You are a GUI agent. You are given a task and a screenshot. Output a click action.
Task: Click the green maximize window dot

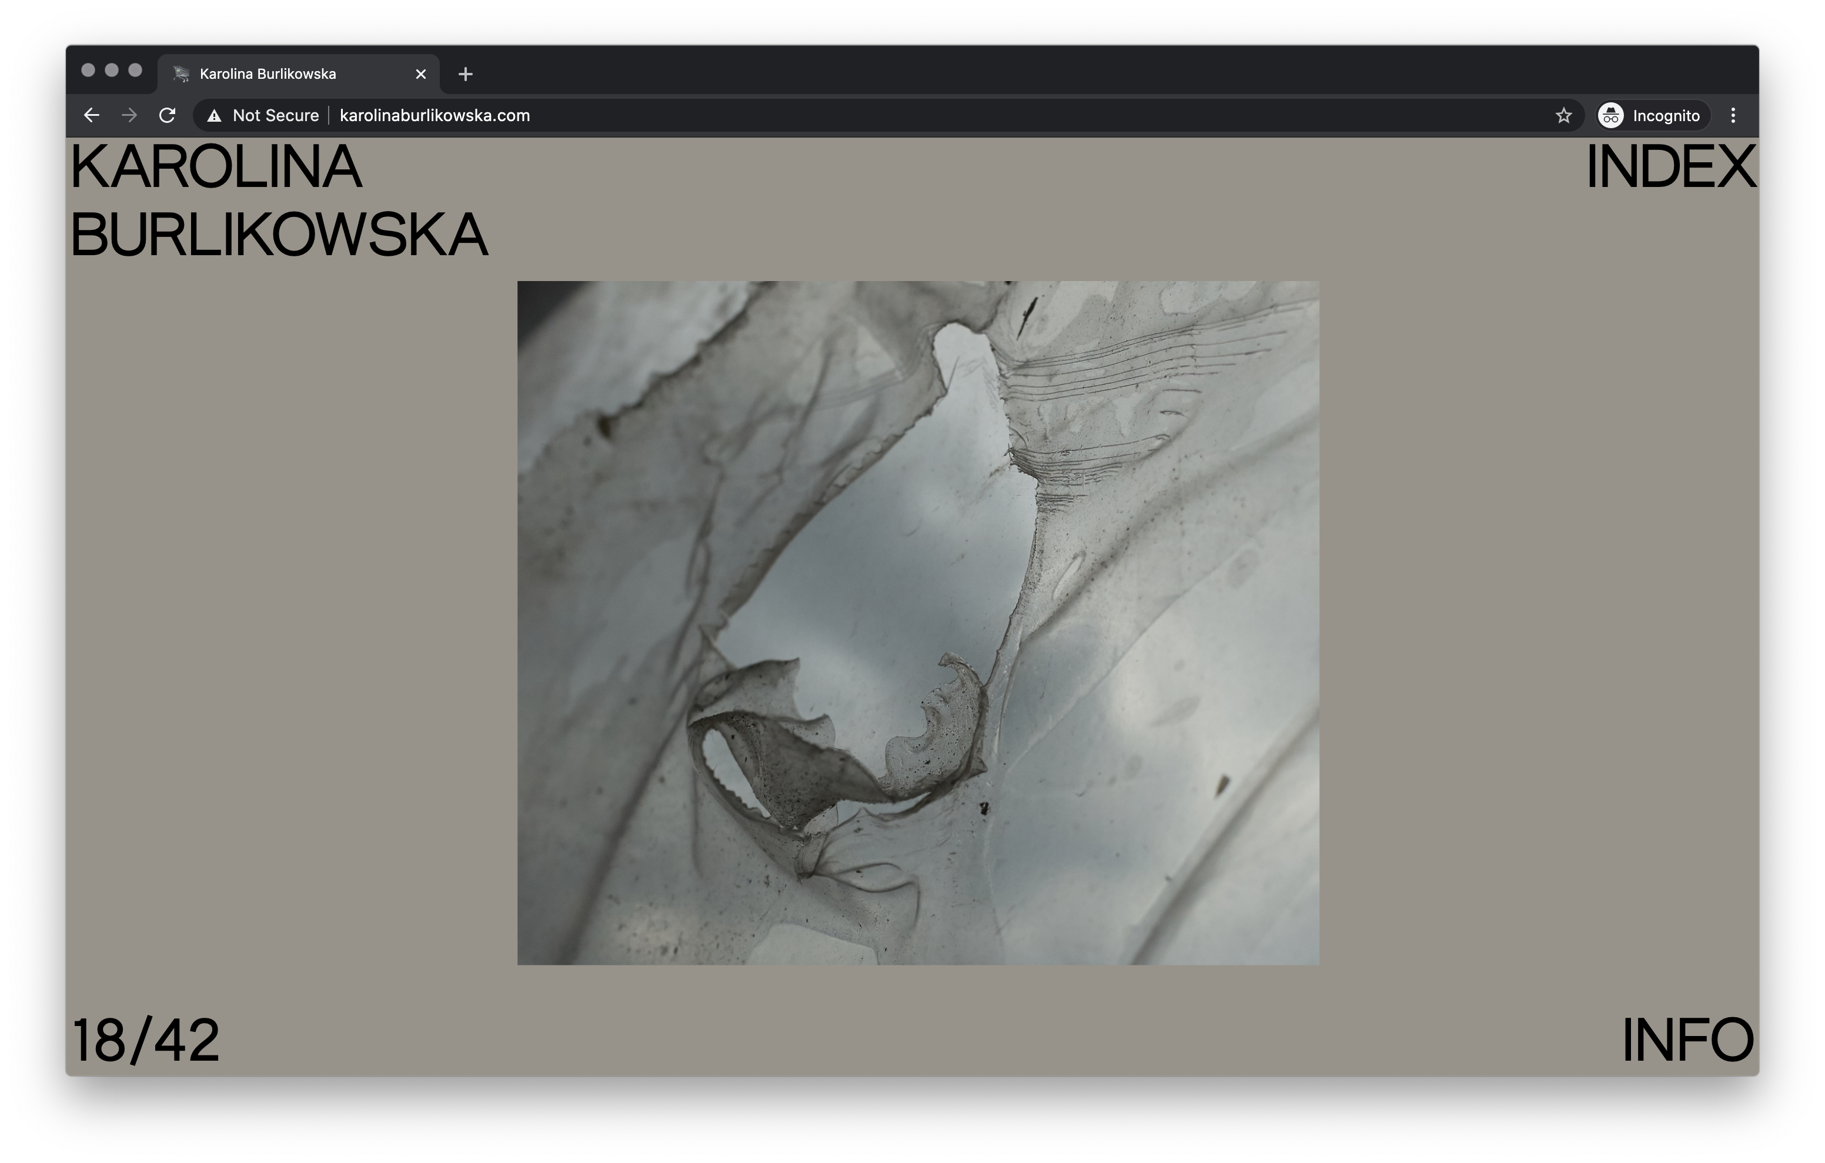[136, 71]
